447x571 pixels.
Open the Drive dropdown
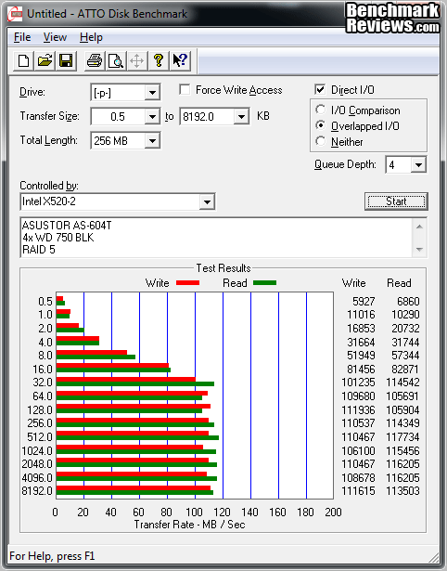[152, 93]
